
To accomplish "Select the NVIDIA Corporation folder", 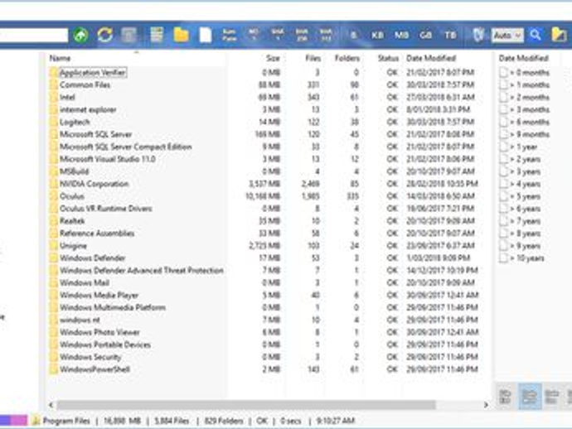I will 95,184.
